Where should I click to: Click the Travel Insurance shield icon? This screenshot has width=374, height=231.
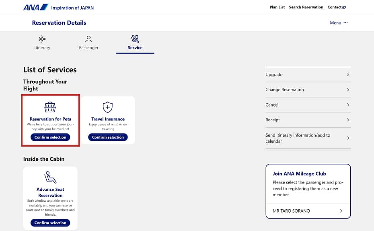coord(108,107)
